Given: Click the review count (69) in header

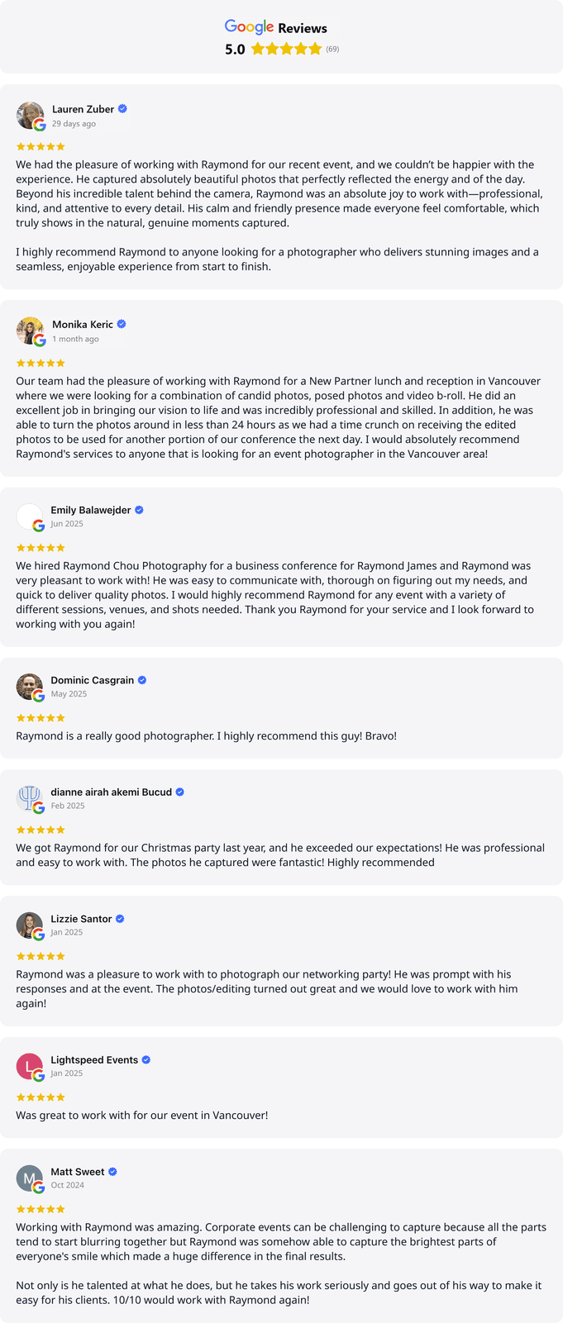Looking at the screenshot, I should tap(332, 50).
